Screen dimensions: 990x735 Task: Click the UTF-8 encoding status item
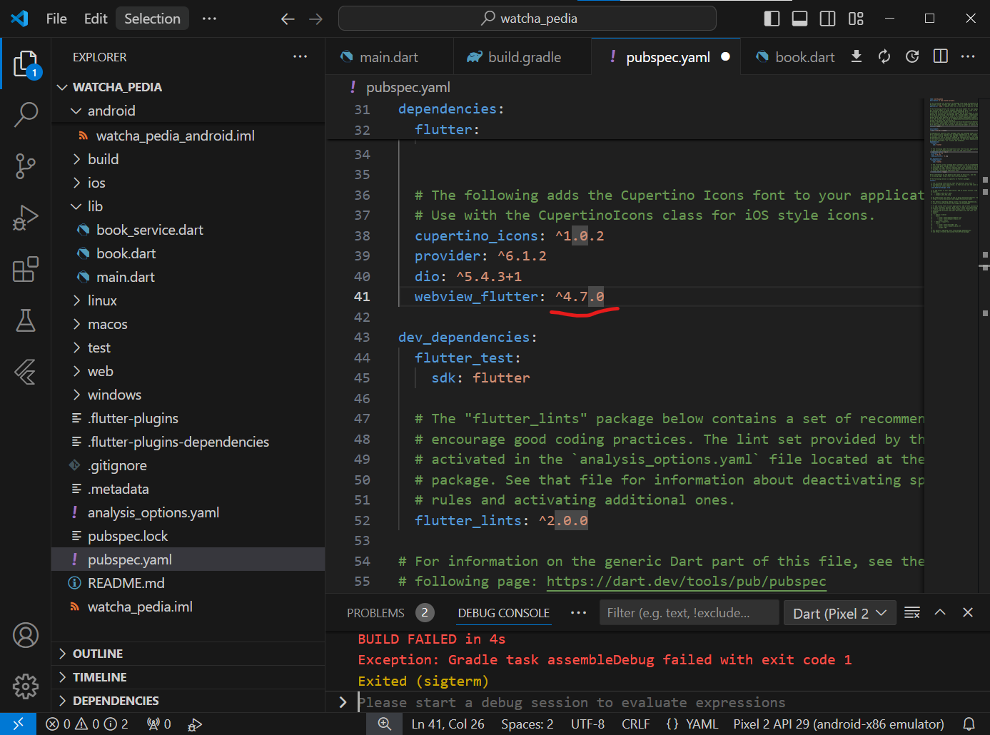[587, 724]
